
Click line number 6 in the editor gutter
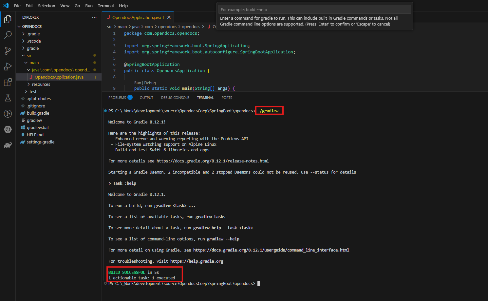114,64
